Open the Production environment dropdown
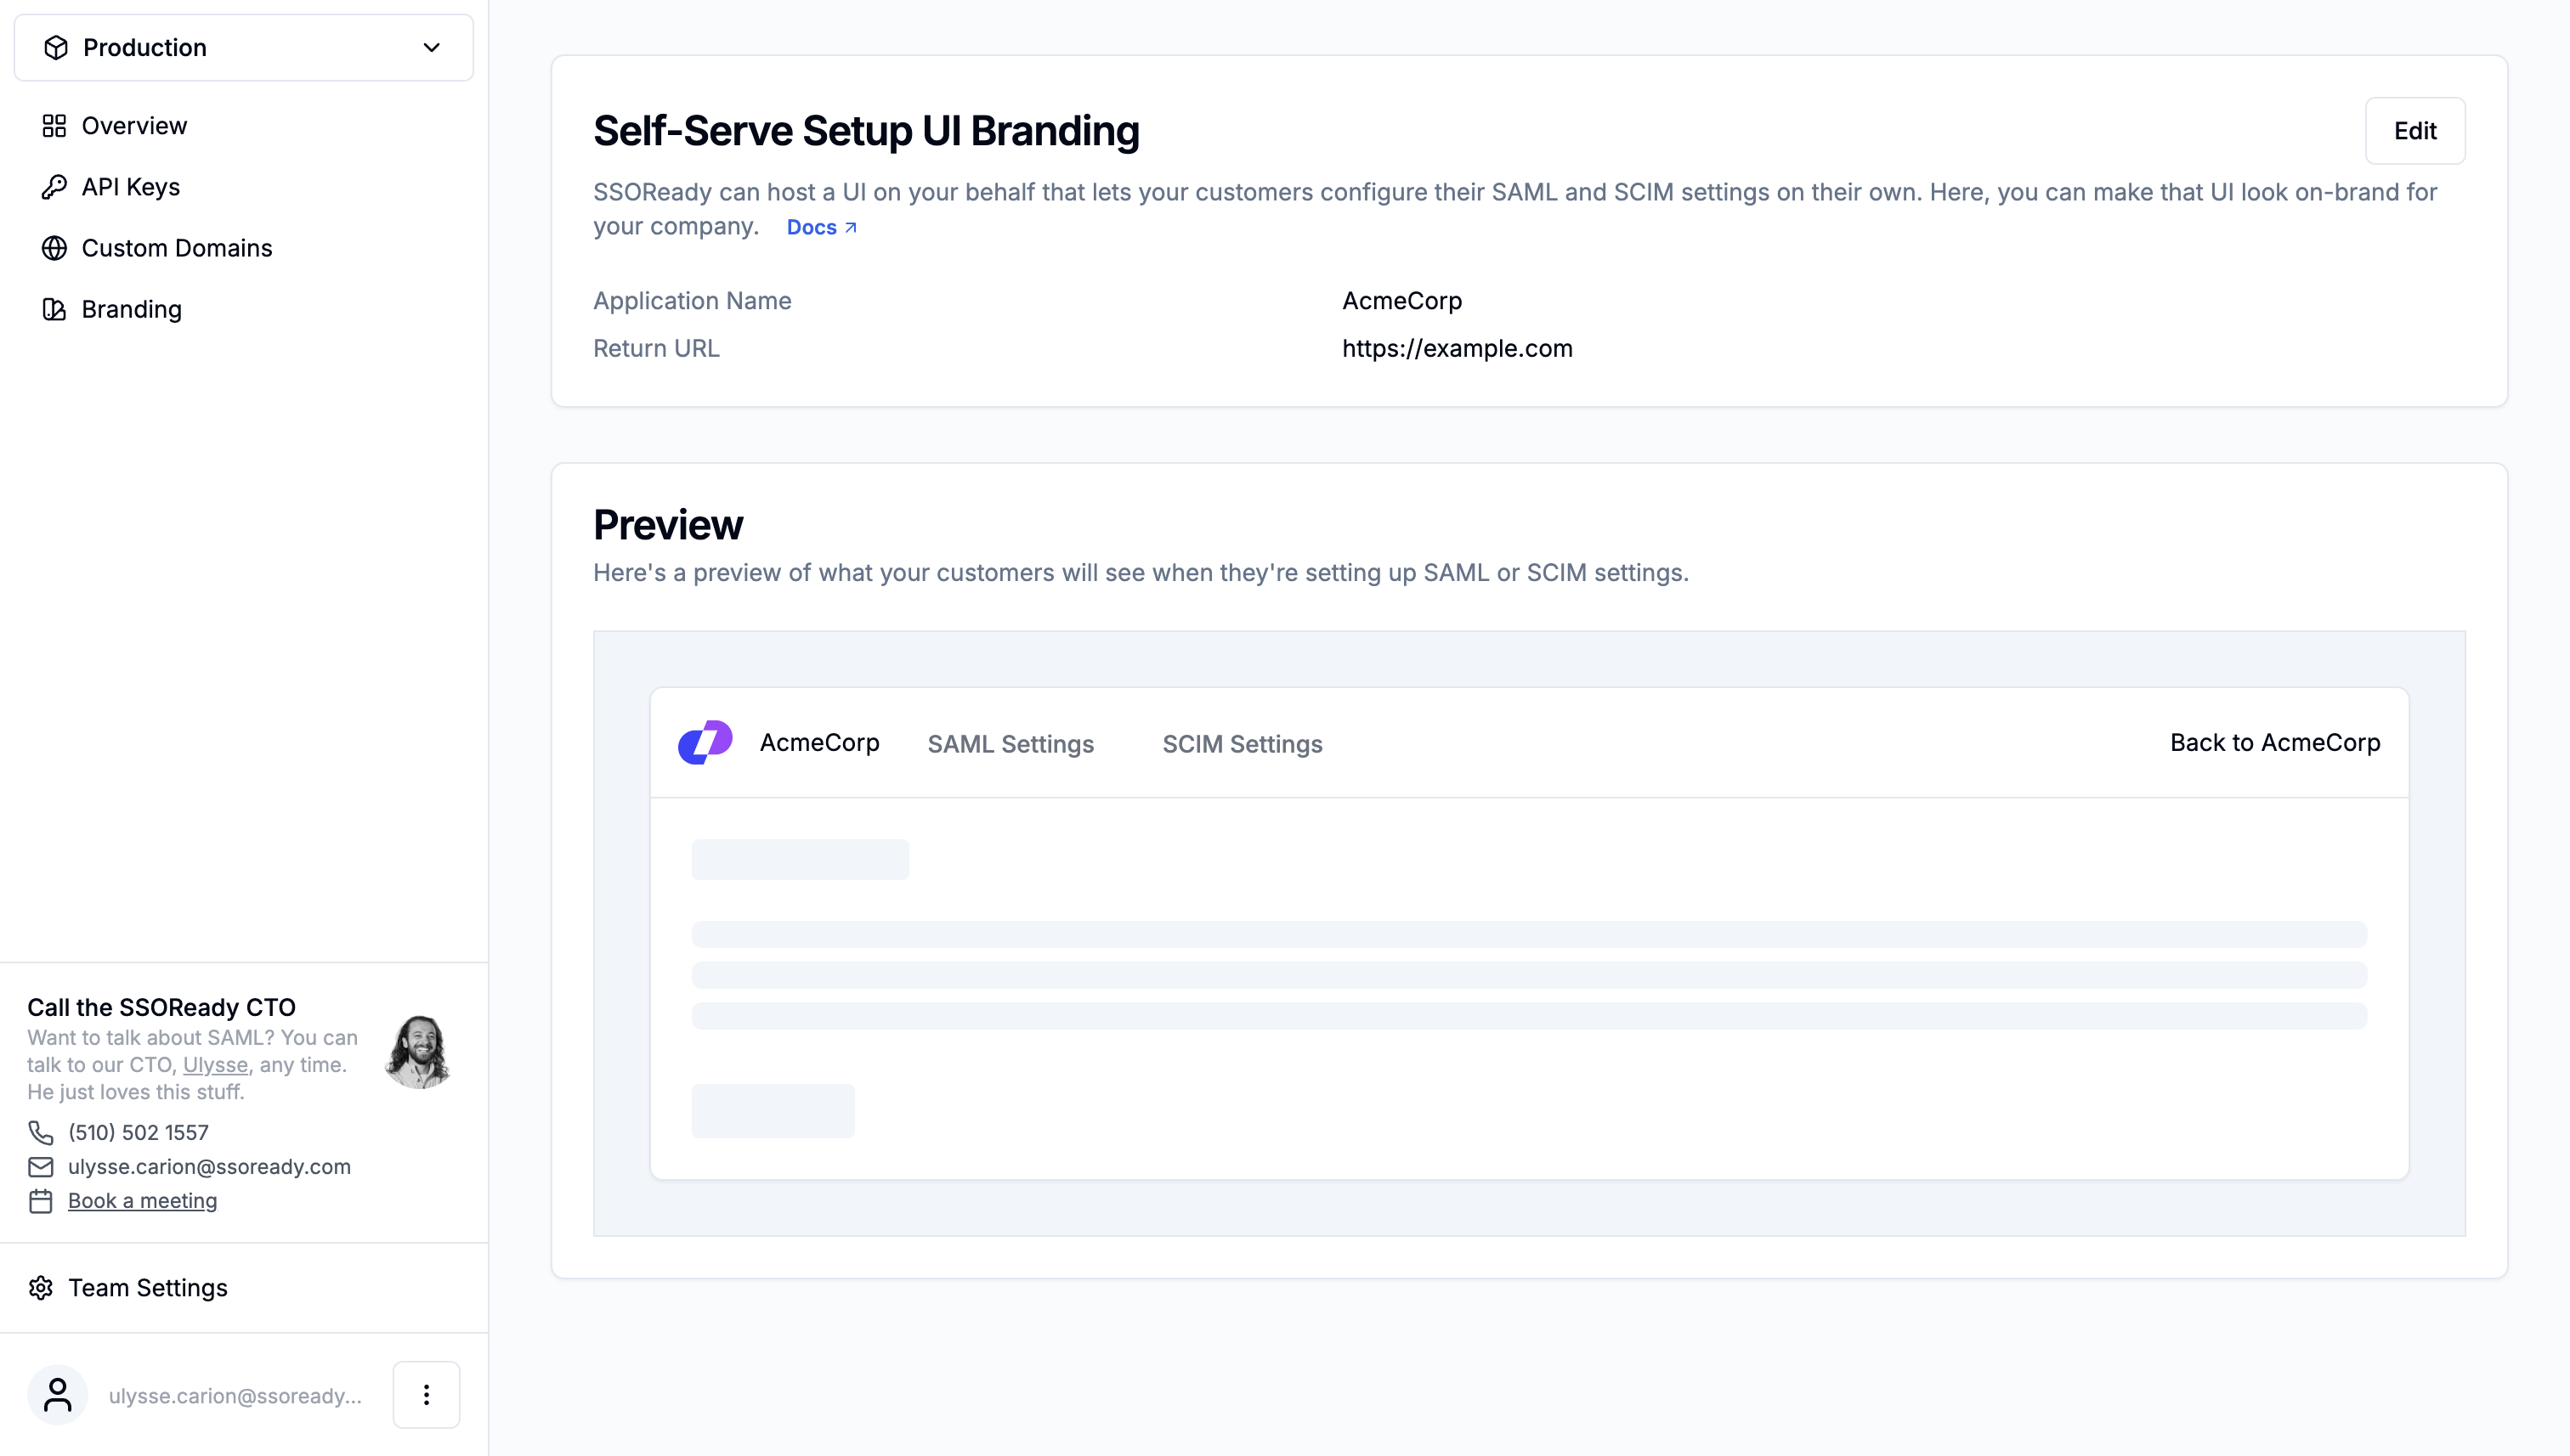Screen dimensions: 2570x1456 click(430, 47)
